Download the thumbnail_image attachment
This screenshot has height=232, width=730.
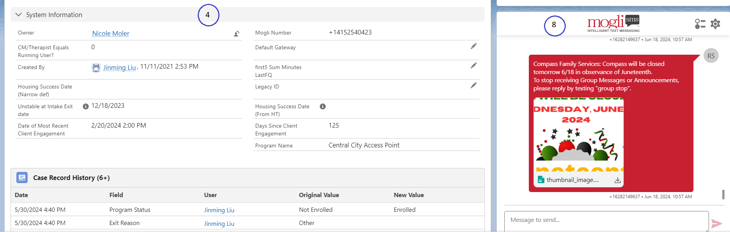618,180
